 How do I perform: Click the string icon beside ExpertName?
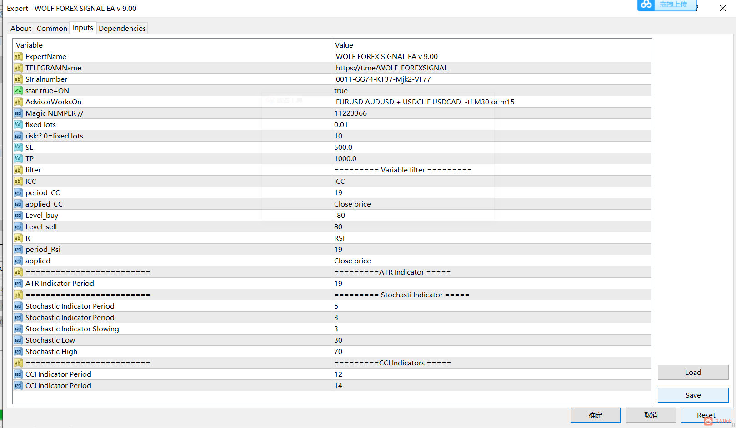click(18, 56)
